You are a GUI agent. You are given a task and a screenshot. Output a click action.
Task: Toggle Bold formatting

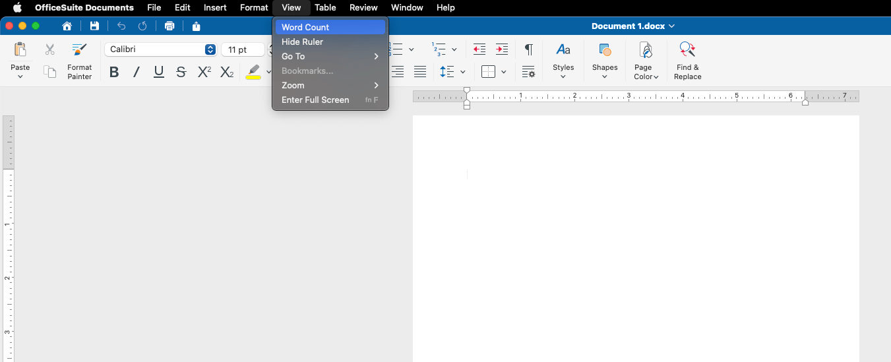click(114, 73)
